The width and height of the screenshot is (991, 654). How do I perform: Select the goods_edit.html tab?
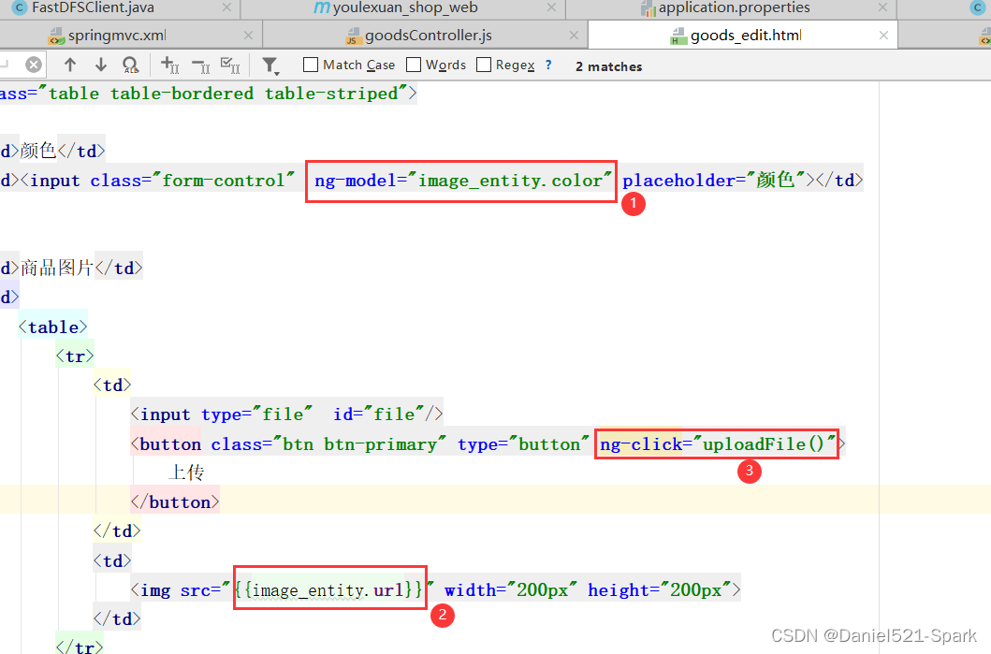tap(746, 36)
